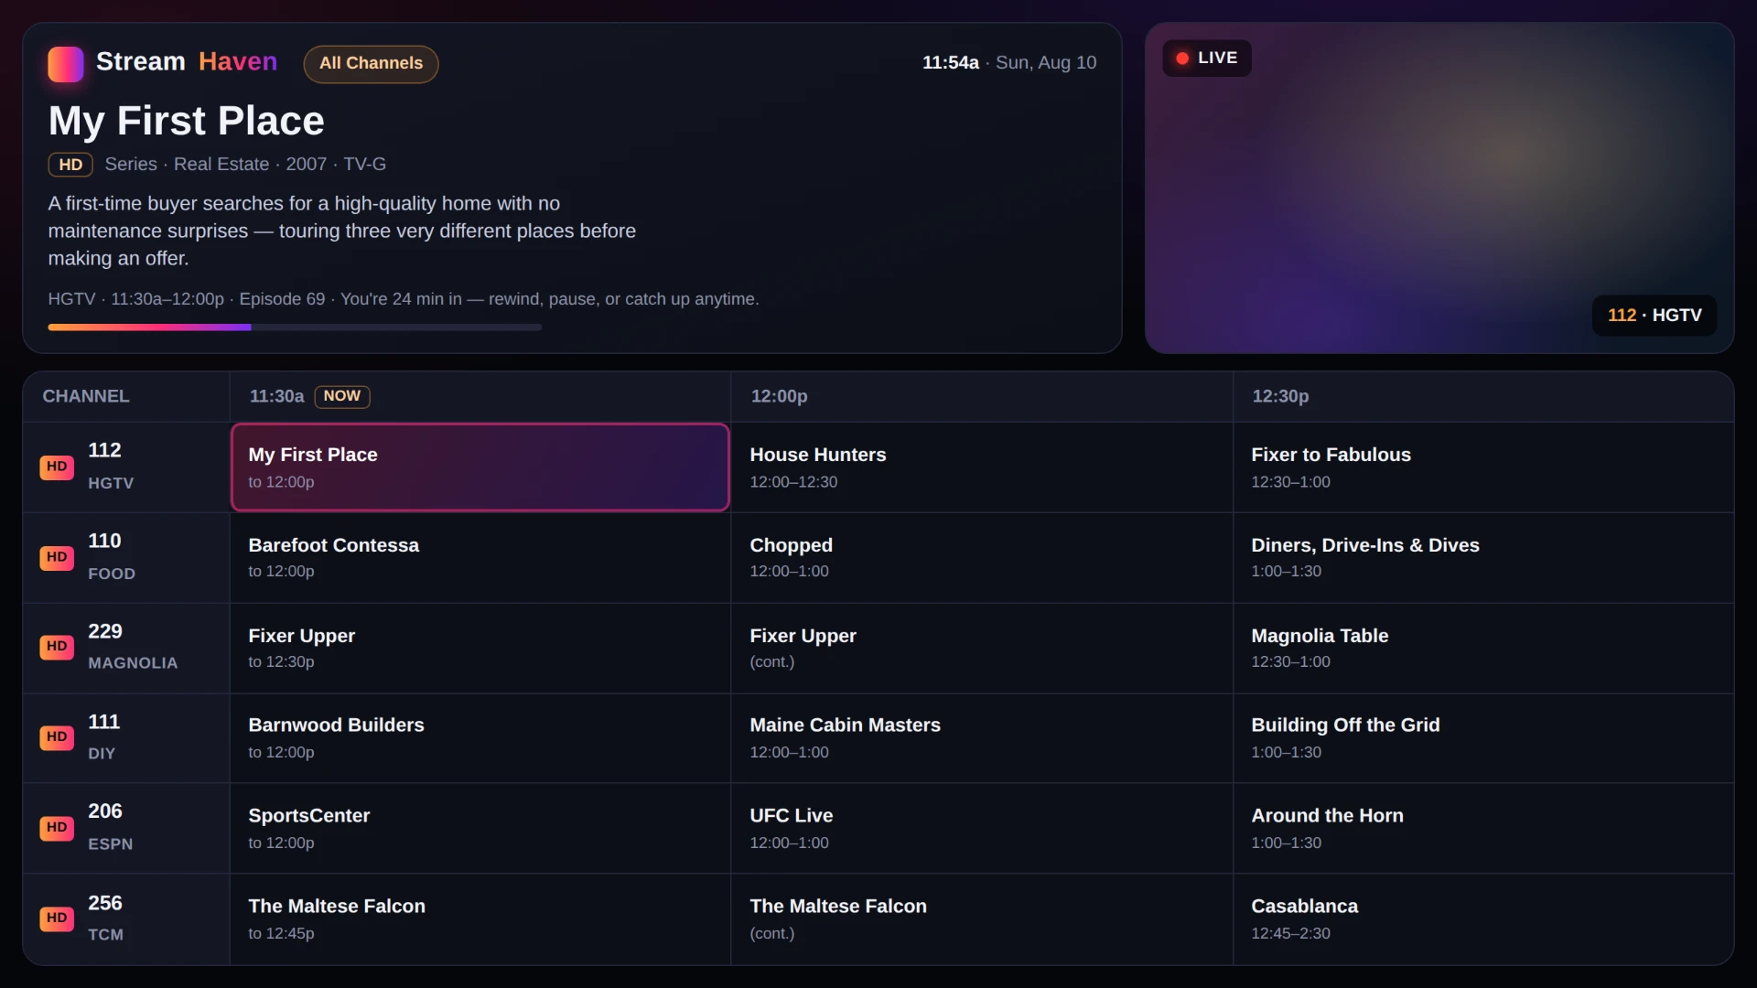The width and height of the screenshot is (1757, 988).
Task: Open Maine Cabin Masters listing
Action: [x=982, y=738]
